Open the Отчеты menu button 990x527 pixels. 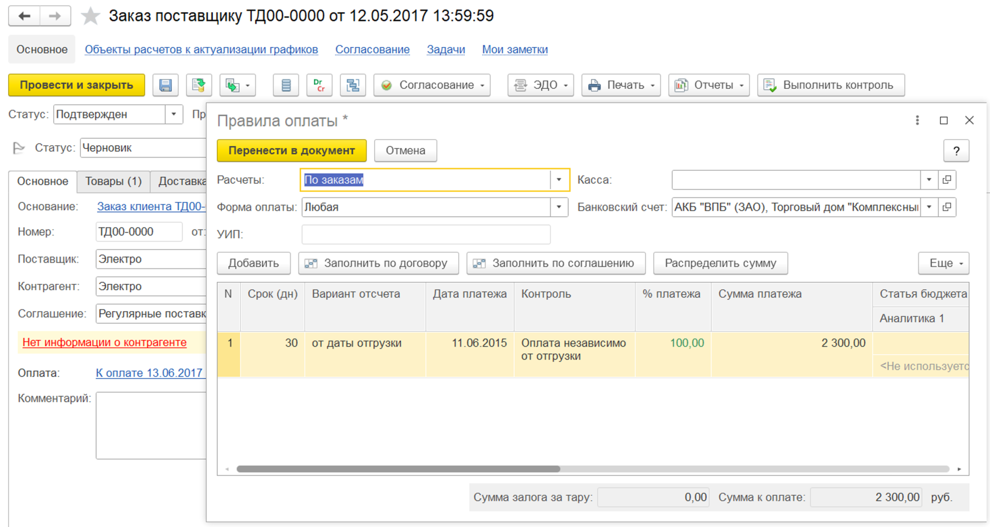point(709,85)
